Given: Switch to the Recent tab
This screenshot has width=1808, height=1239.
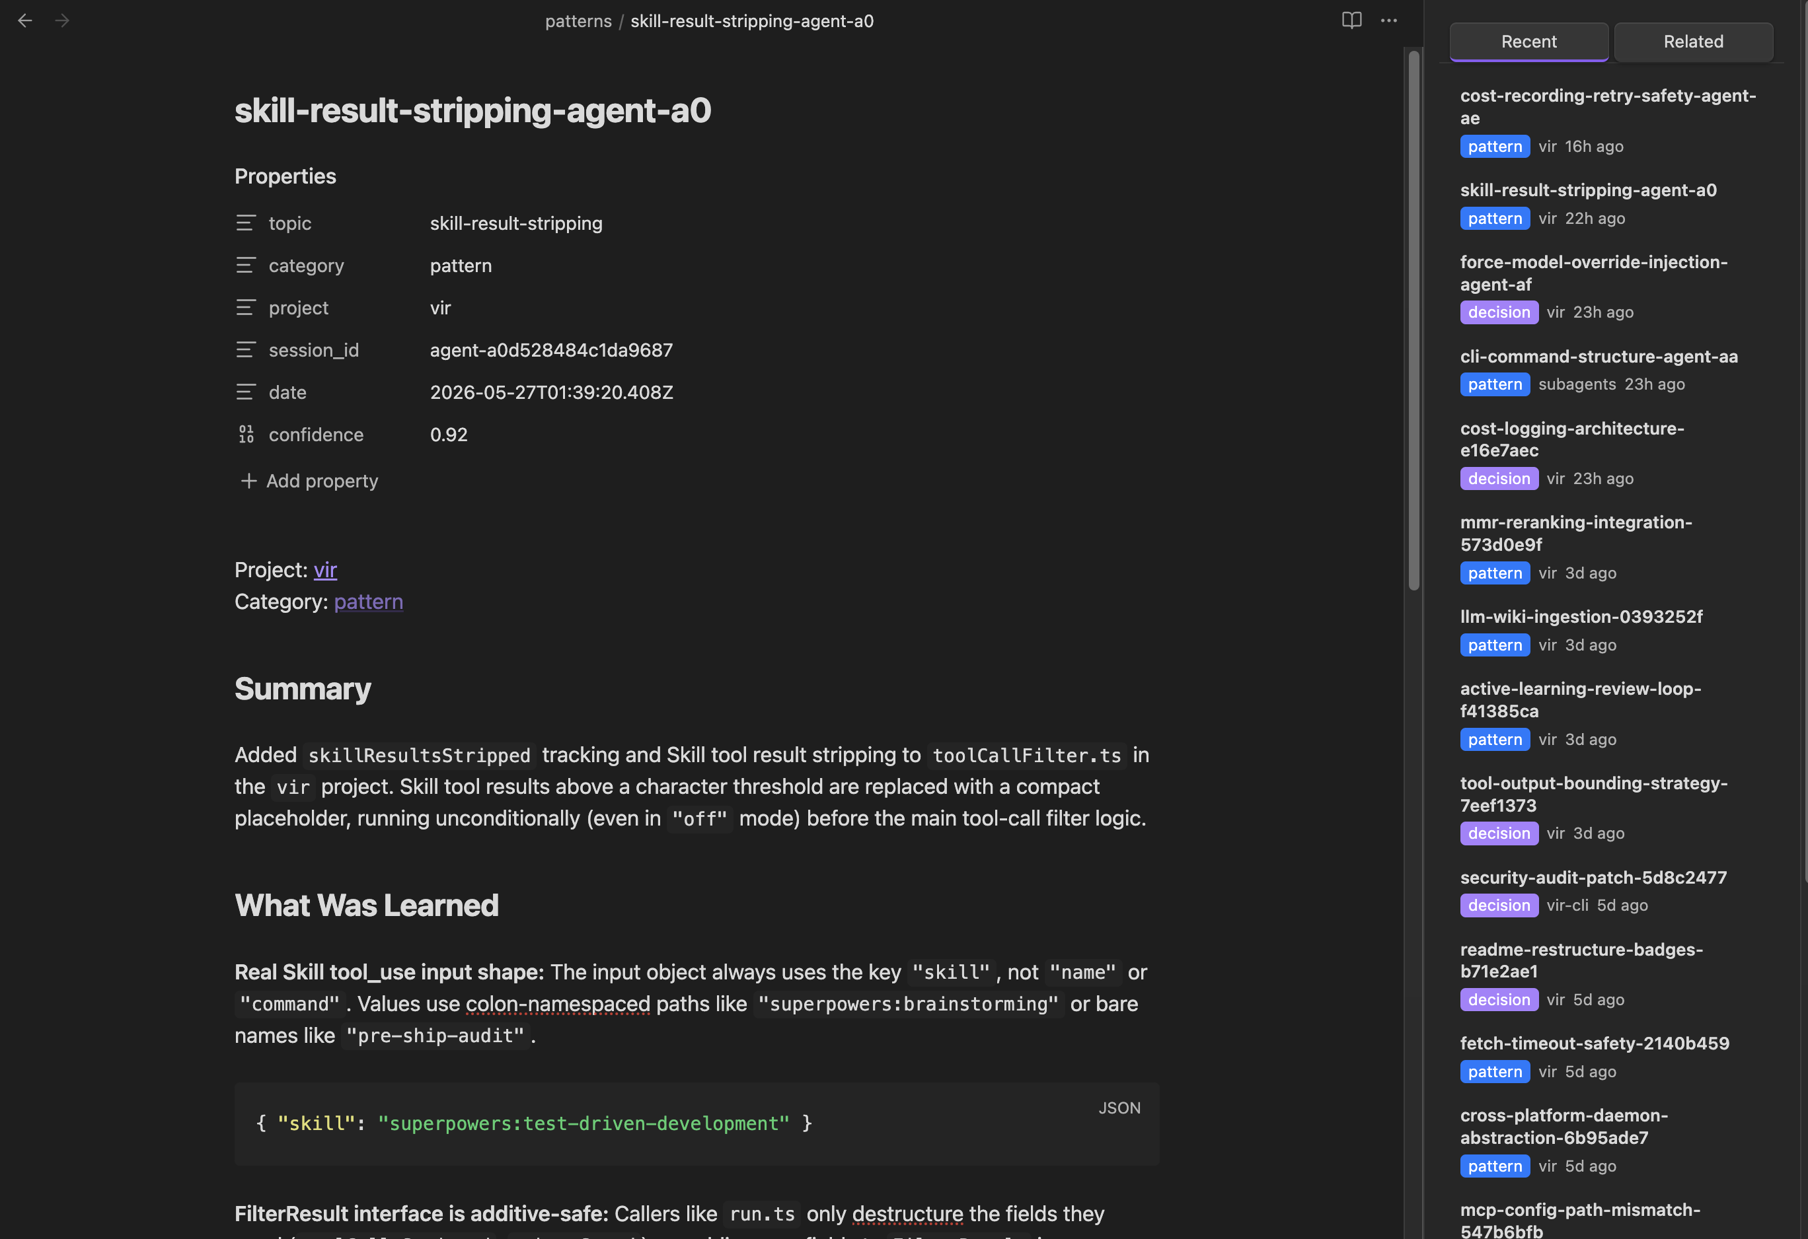Looking at the screenshot, I should tap(1528, 42).
